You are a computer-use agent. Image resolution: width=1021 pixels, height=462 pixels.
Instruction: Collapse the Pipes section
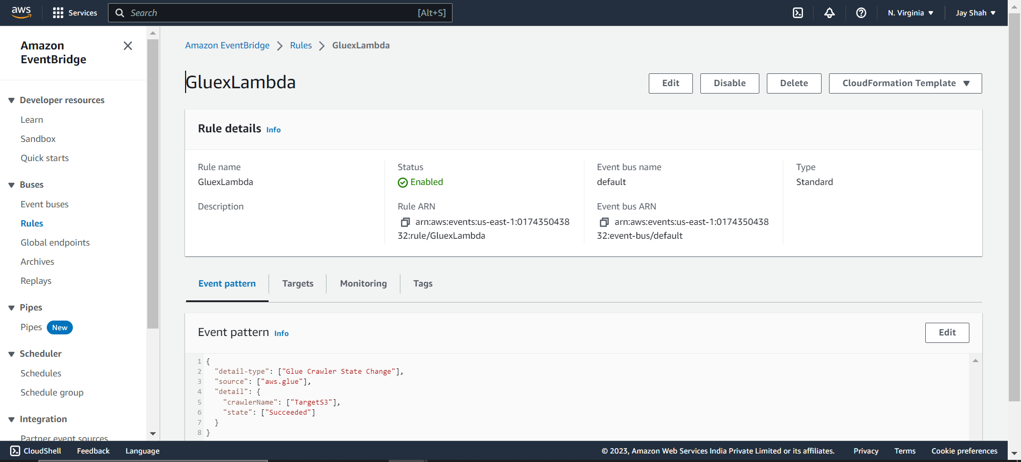pyautogui.click(x=11, y=308)
